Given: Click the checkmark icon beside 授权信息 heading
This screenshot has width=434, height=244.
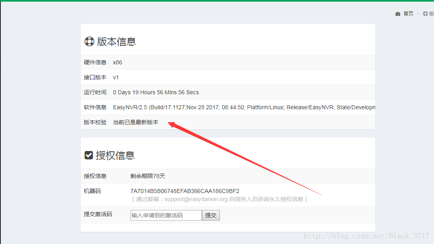Looking at the screenshot, I should point(88,155).
